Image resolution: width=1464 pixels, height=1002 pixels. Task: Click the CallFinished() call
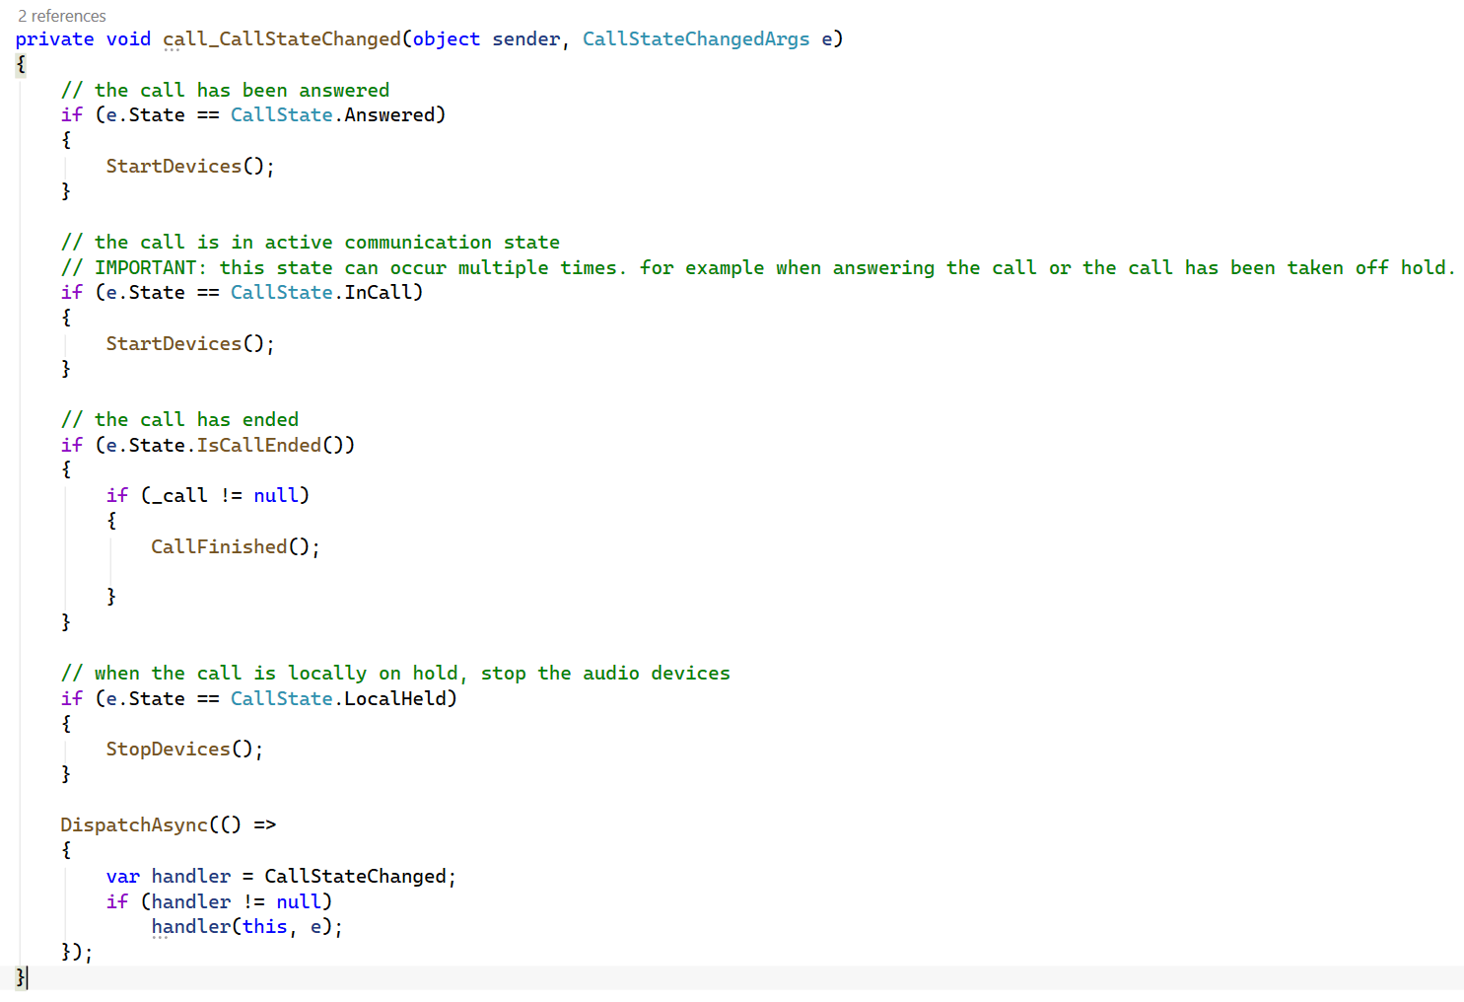tap(236, 546)
